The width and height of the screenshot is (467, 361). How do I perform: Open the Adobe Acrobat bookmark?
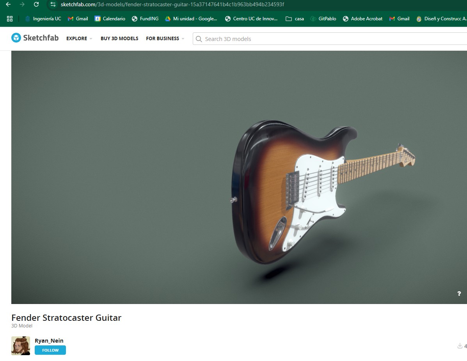(x=362, y=19)
